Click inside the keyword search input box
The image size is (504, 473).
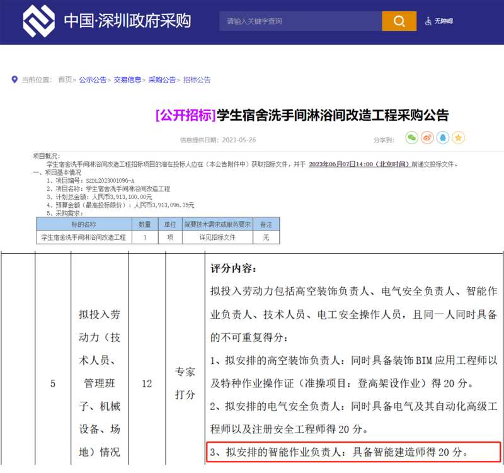pyautogui.click(x=296, y=21)
